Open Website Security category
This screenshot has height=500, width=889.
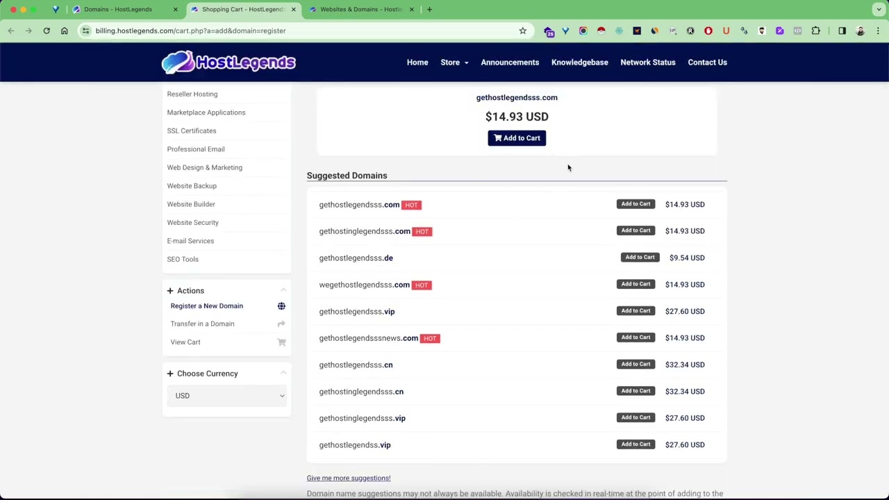point(193,223)
